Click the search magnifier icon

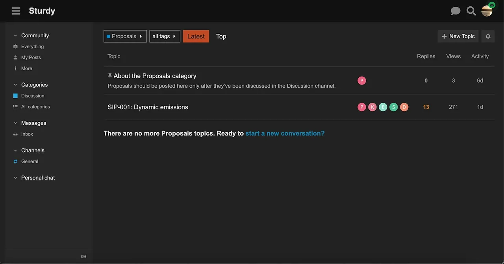[471, 11]
